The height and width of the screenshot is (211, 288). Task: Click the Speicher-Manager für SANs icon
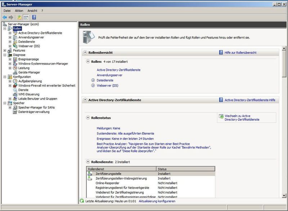point(15,107)
